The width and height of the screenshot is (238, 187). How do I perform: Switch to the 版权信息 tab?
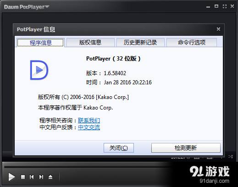[90, 43]
